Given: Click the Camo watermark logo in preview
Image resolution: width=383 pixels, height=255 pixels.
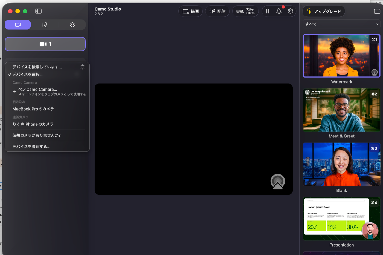Looking at the screenshot, I should click(278, 182).
